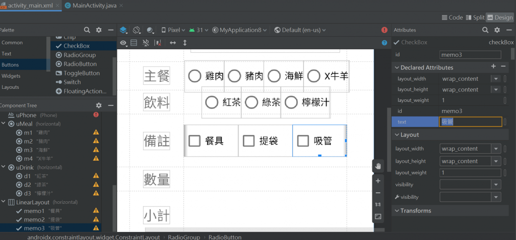Pick ToggleButton from the palette

click(x=82, y=73)
